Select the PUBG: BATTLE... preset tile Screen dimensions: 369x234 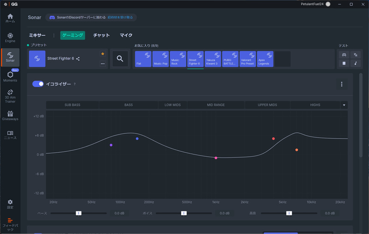[230, 59]
